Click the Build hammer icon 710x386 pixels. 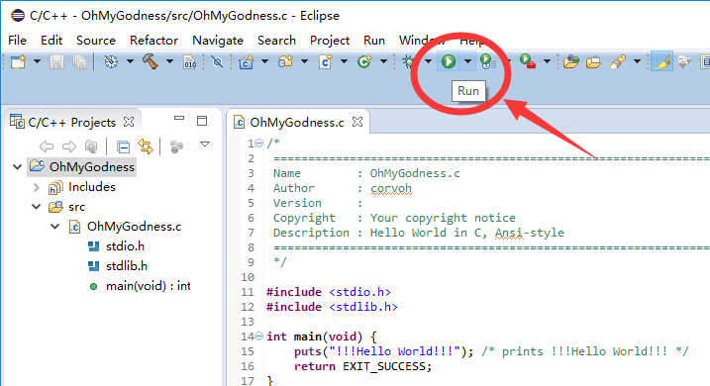click(x=151, y=61)
